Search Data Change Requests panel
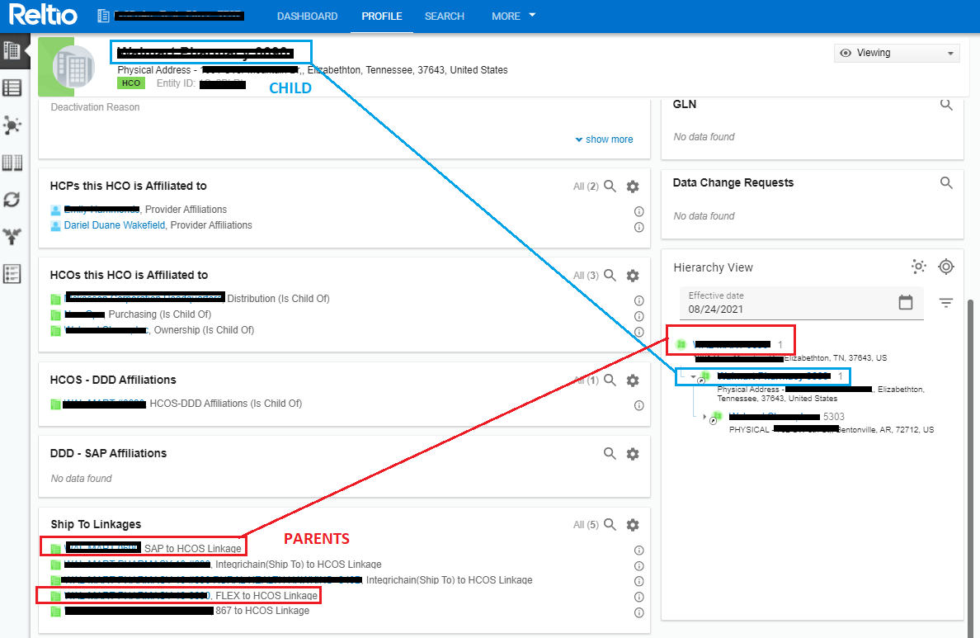Screen dimensions: 980x638 pyautogui.click(x=946, y=183)
